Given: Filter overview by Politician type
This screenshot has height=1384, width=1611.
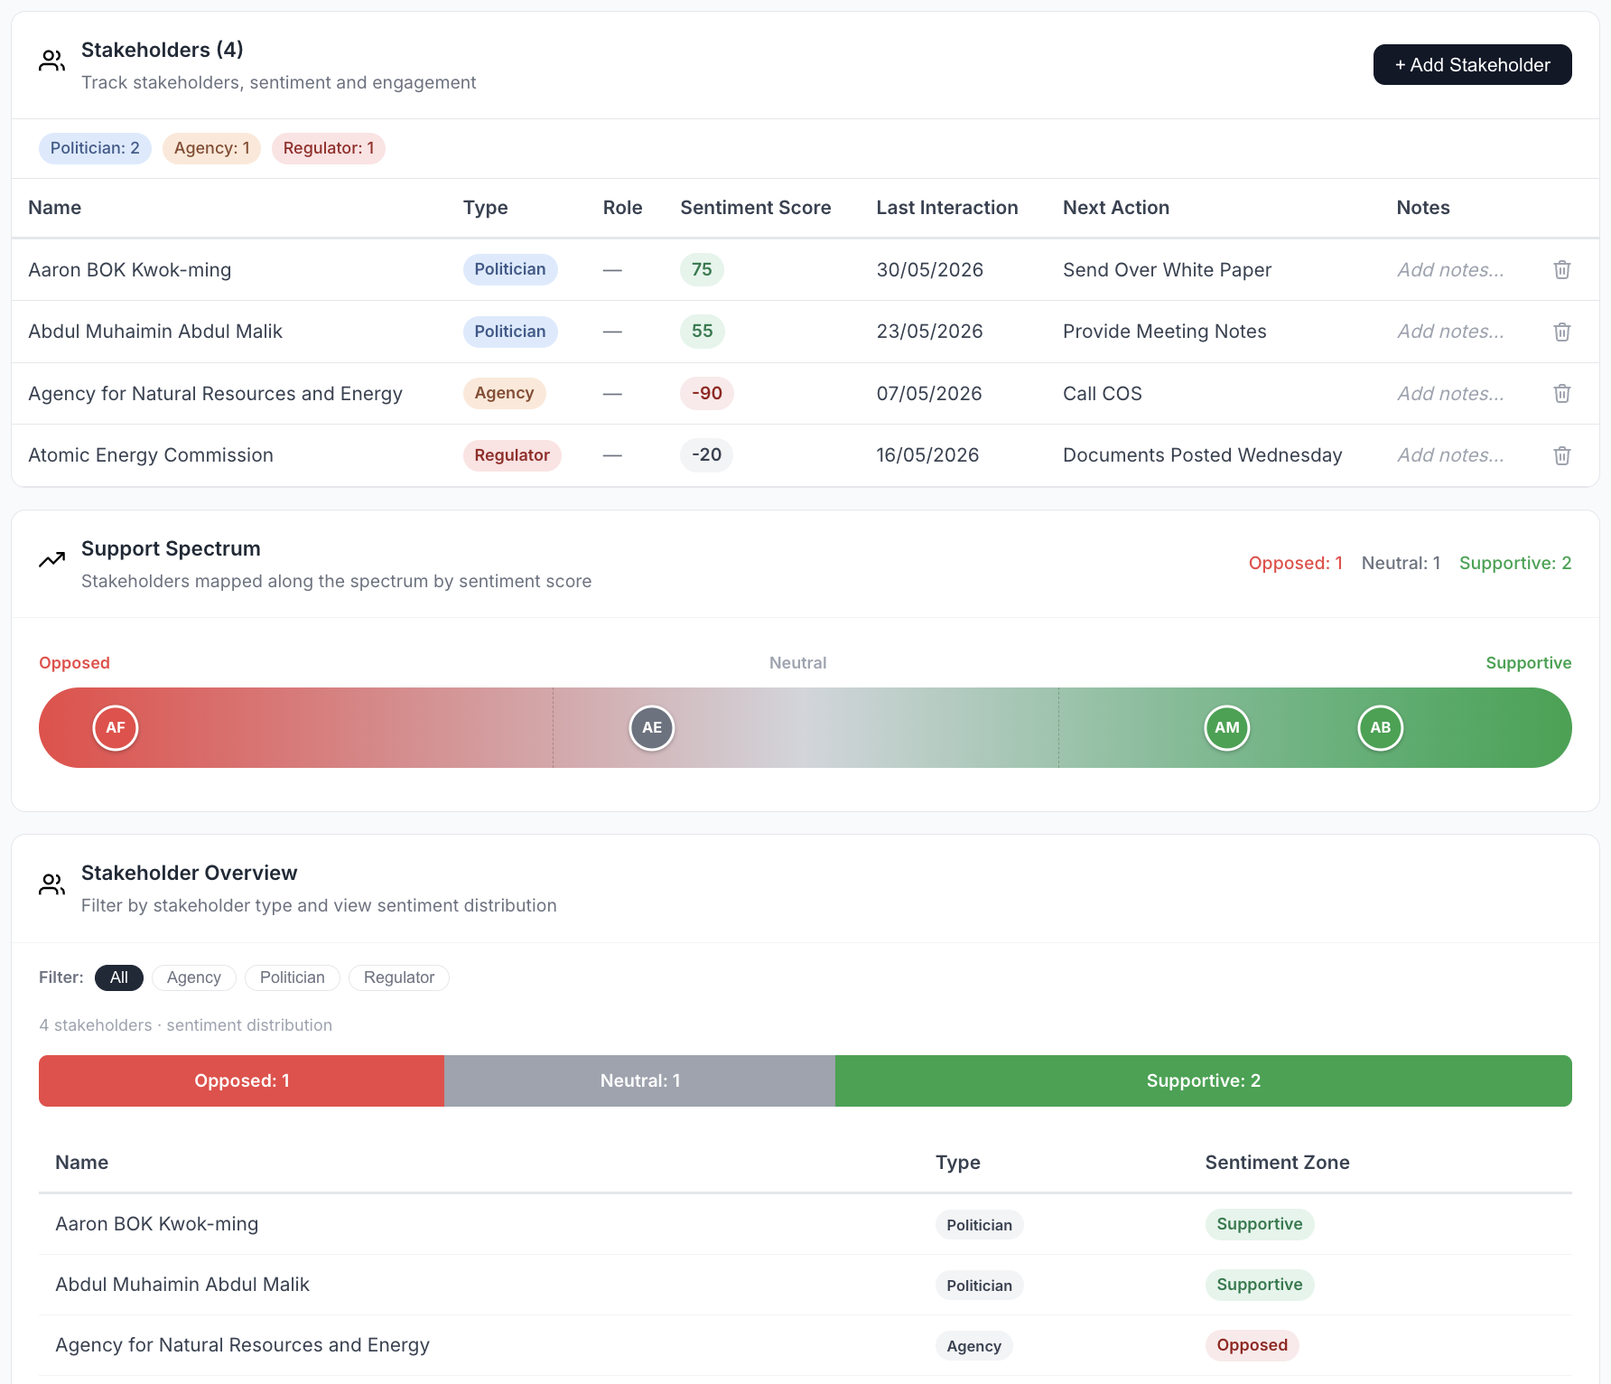Looking at the screenshot, I should point(293,977).
